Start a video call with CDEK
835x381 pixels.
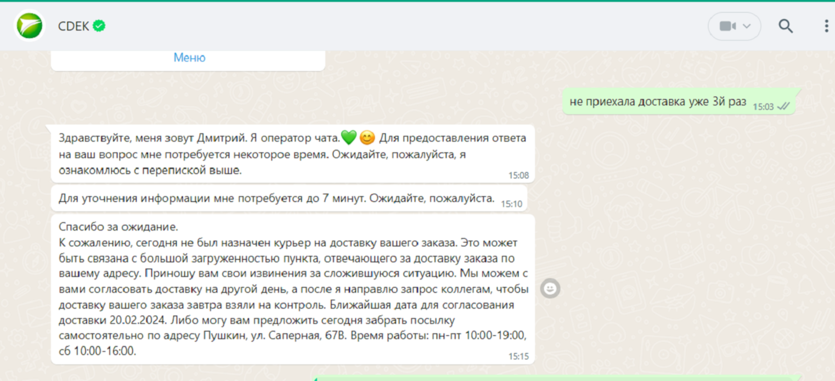pos(728,26)
